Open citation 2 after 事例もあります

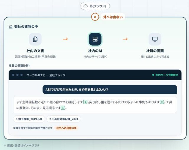[162, 102]
